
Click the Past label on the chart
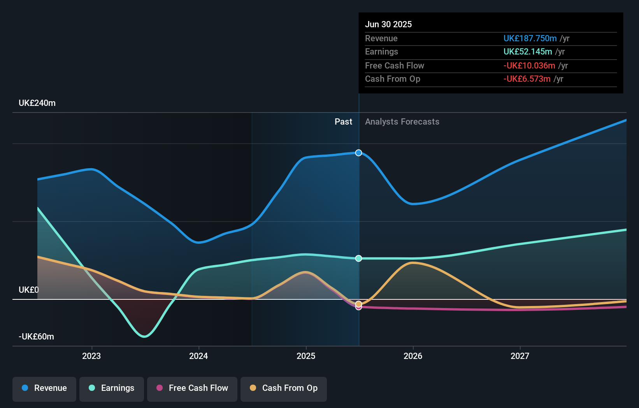[343, 122]
